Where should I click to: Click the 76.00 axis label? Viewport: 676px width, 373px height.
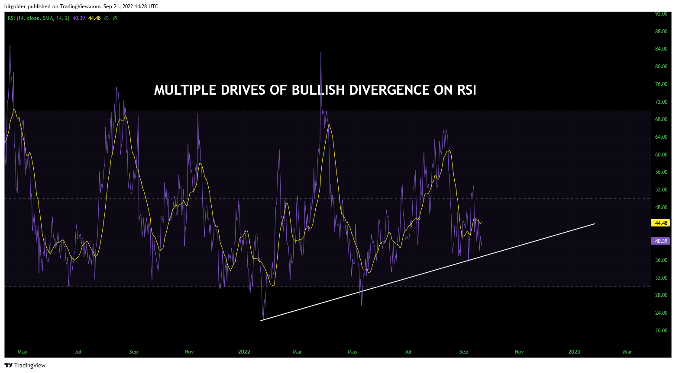click(661, 84)
